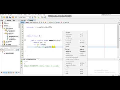The image size is (120, 90).
Task: Click the Open Project toolbar icon
Action: click(7, 17)
